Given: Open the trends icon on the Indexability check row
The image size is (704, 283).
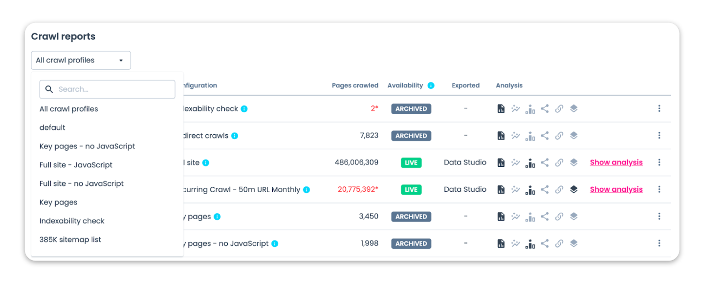Looking at the screenshot, I should click(516, 108).
